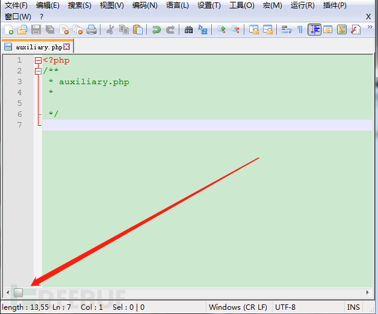Open the 语言(L) menu
Viewport: 378px width, 314px height.
[x=178, y=5]
